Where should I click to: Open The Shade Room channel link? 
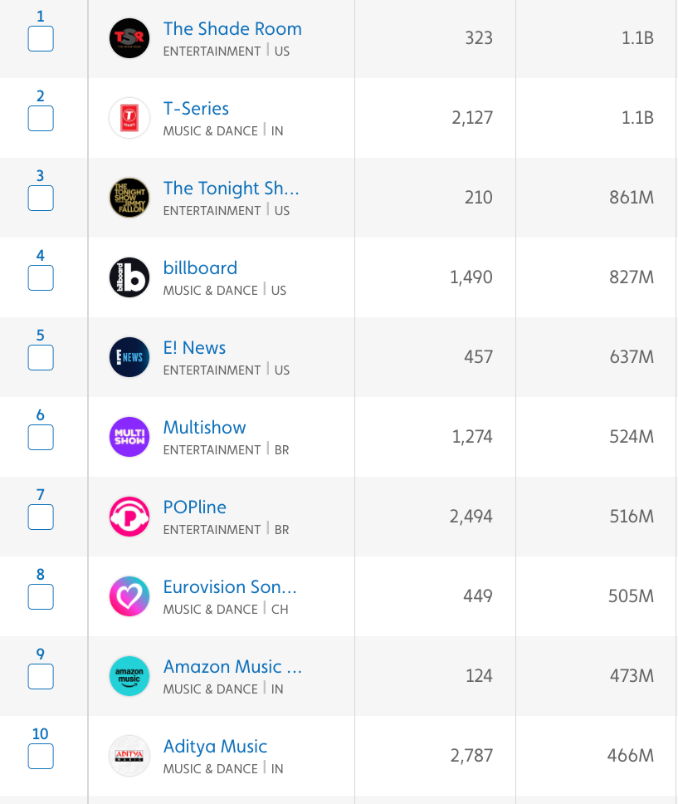pyautogui.click(x=232, y=29)
